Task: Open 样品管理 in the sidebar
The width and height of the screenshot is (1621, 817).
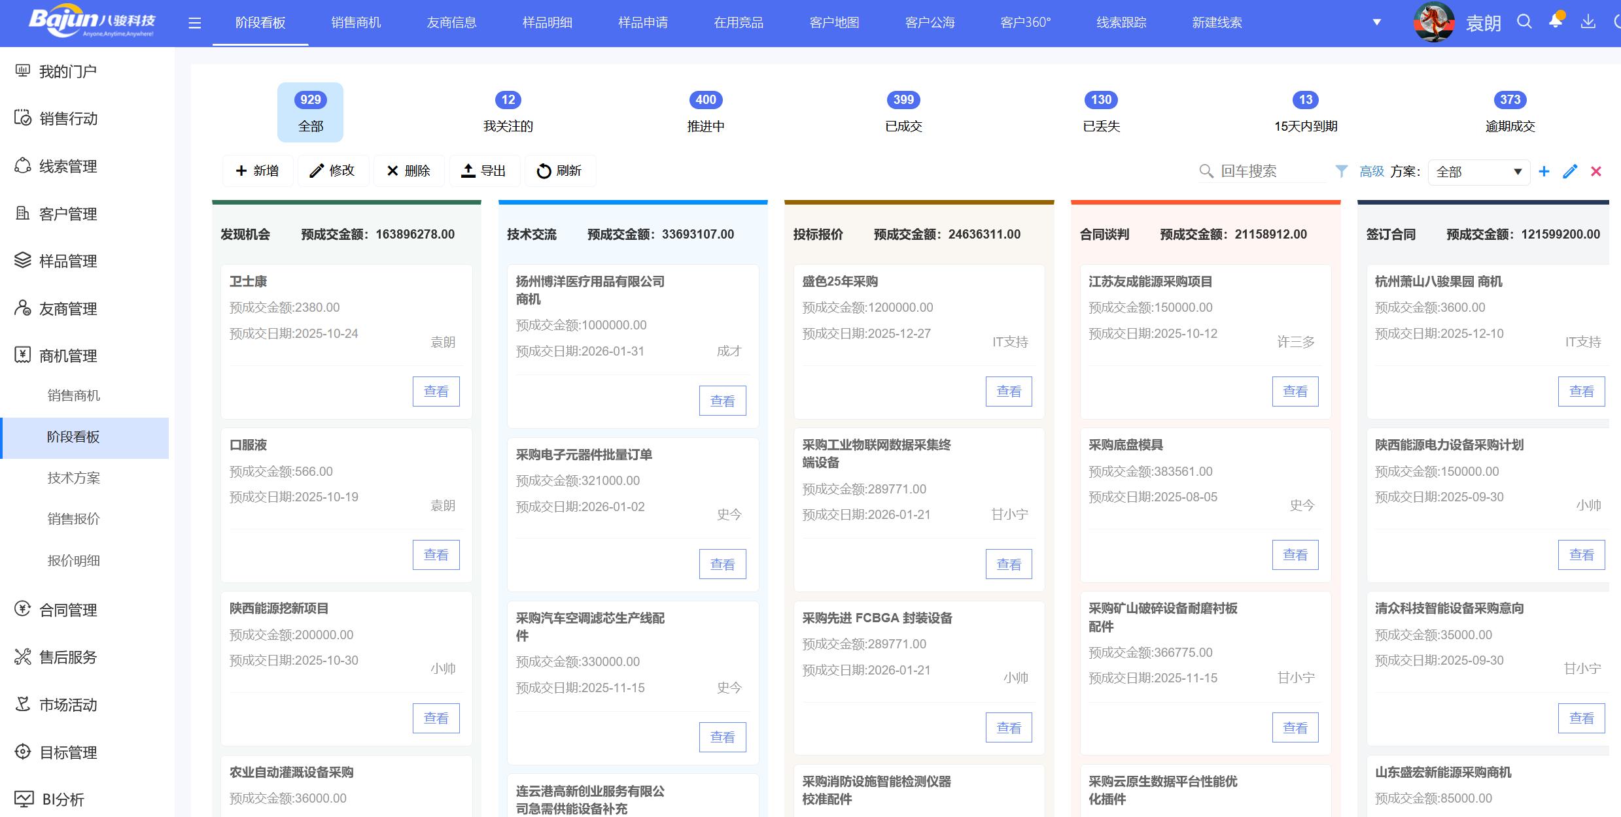Action: click(x=68, y=261)
